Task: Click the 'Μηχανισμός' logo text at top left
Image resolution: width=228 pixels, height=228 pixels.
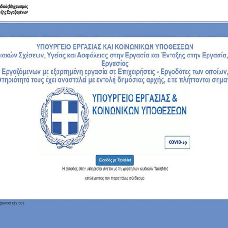Action: [19, 7]
